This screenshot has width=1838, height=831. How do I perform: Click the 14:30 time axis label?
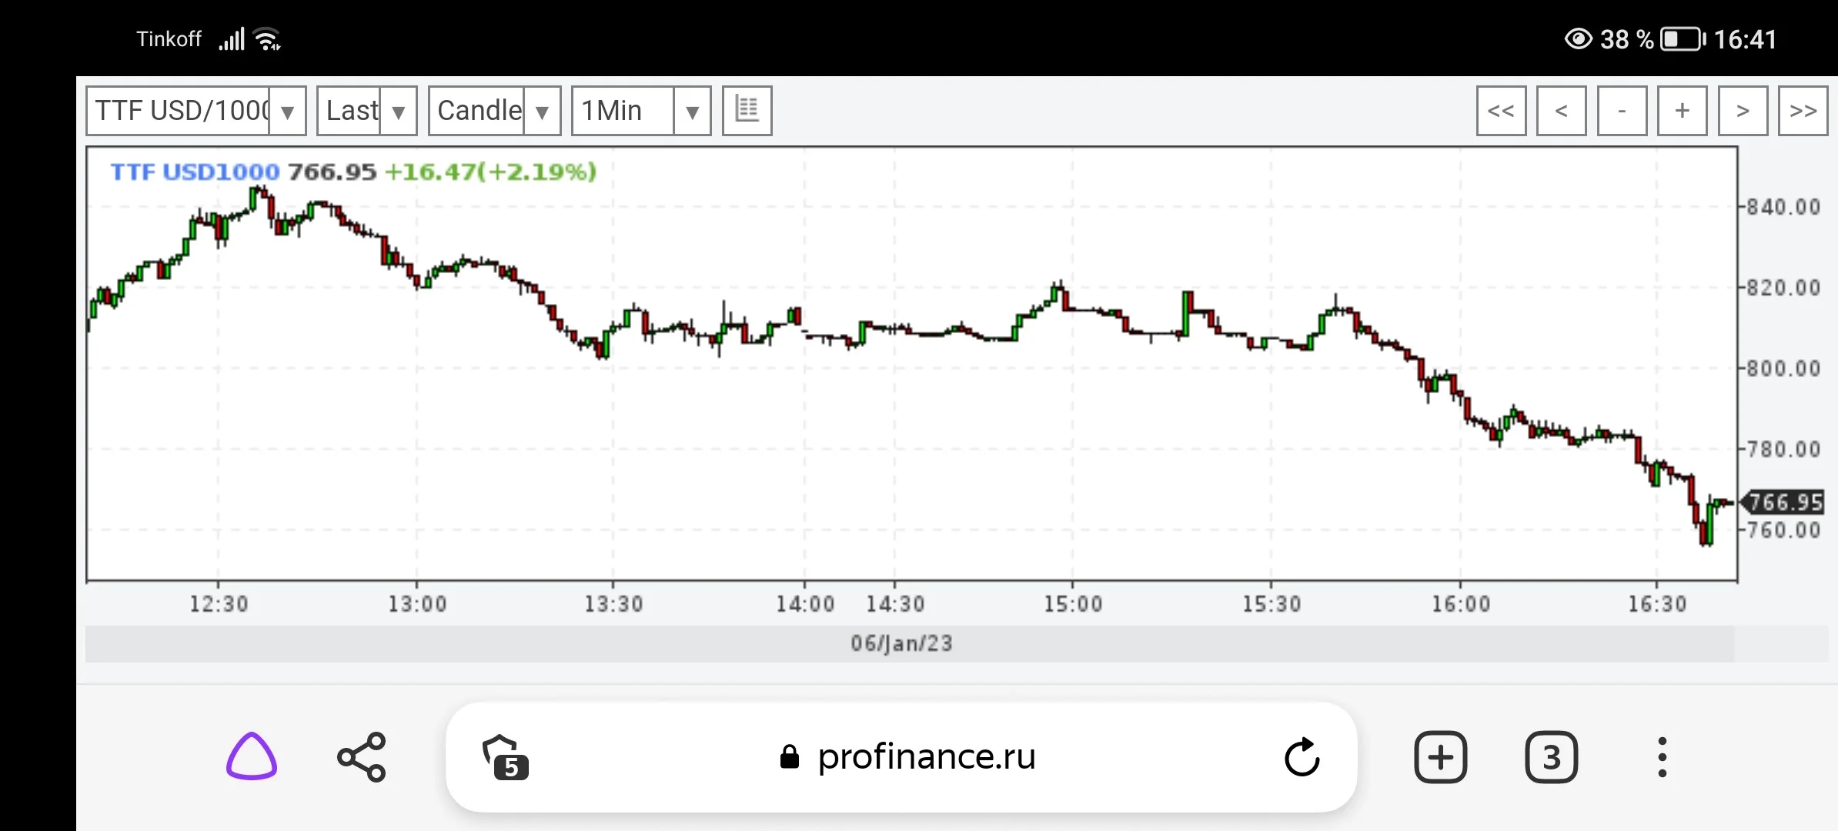[895, 604]
